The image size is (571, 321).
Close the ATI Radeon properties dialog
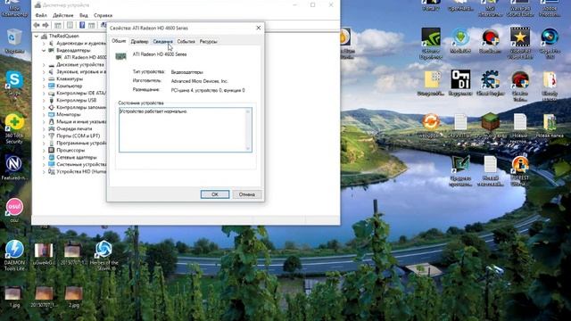point(259,28)
